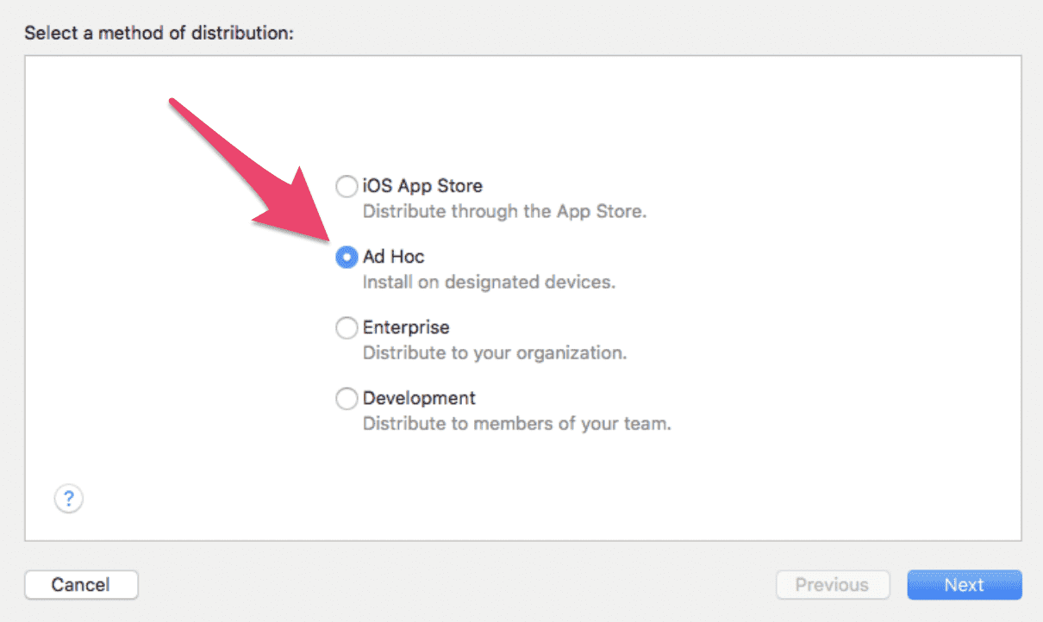Click the iOS App Store label text
The image size is (1043, 622).
422,186
